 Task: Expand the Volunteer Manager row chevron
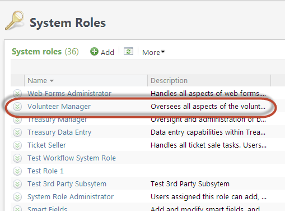(17, 107)
